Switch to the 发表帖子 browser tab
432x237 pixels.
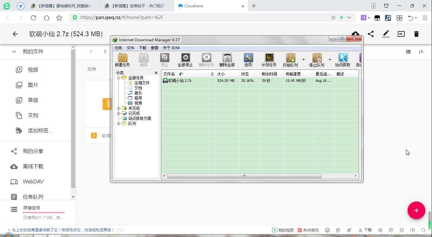click(137, 6)
